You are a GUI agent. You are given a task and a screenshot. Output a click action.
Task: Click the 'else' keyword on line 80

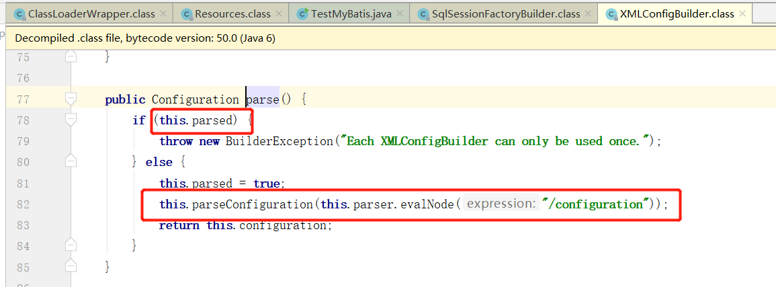click(159, 162)
